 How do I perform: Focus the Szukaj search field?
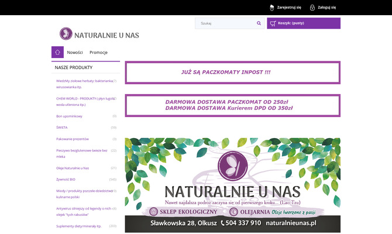(x=229, y=23)
